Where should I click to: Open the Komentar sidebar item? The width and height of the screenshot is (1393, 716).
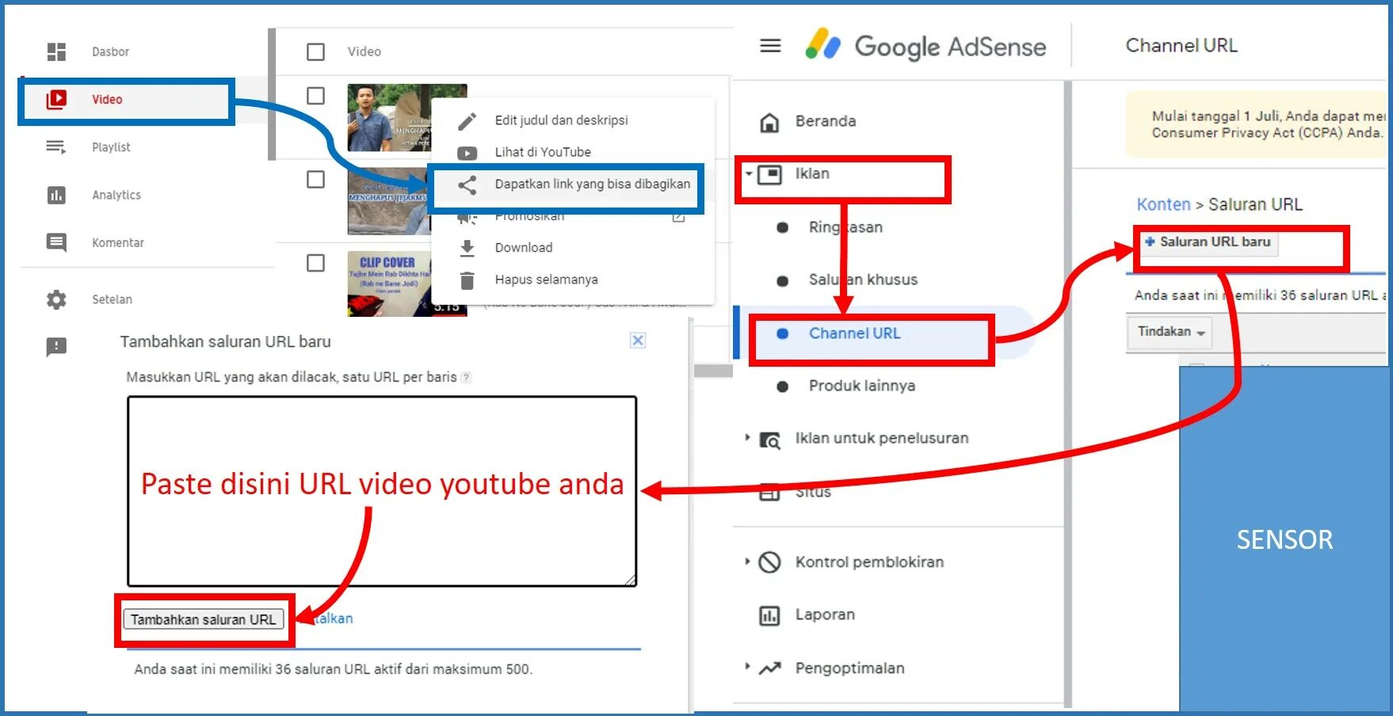(118, 242)
